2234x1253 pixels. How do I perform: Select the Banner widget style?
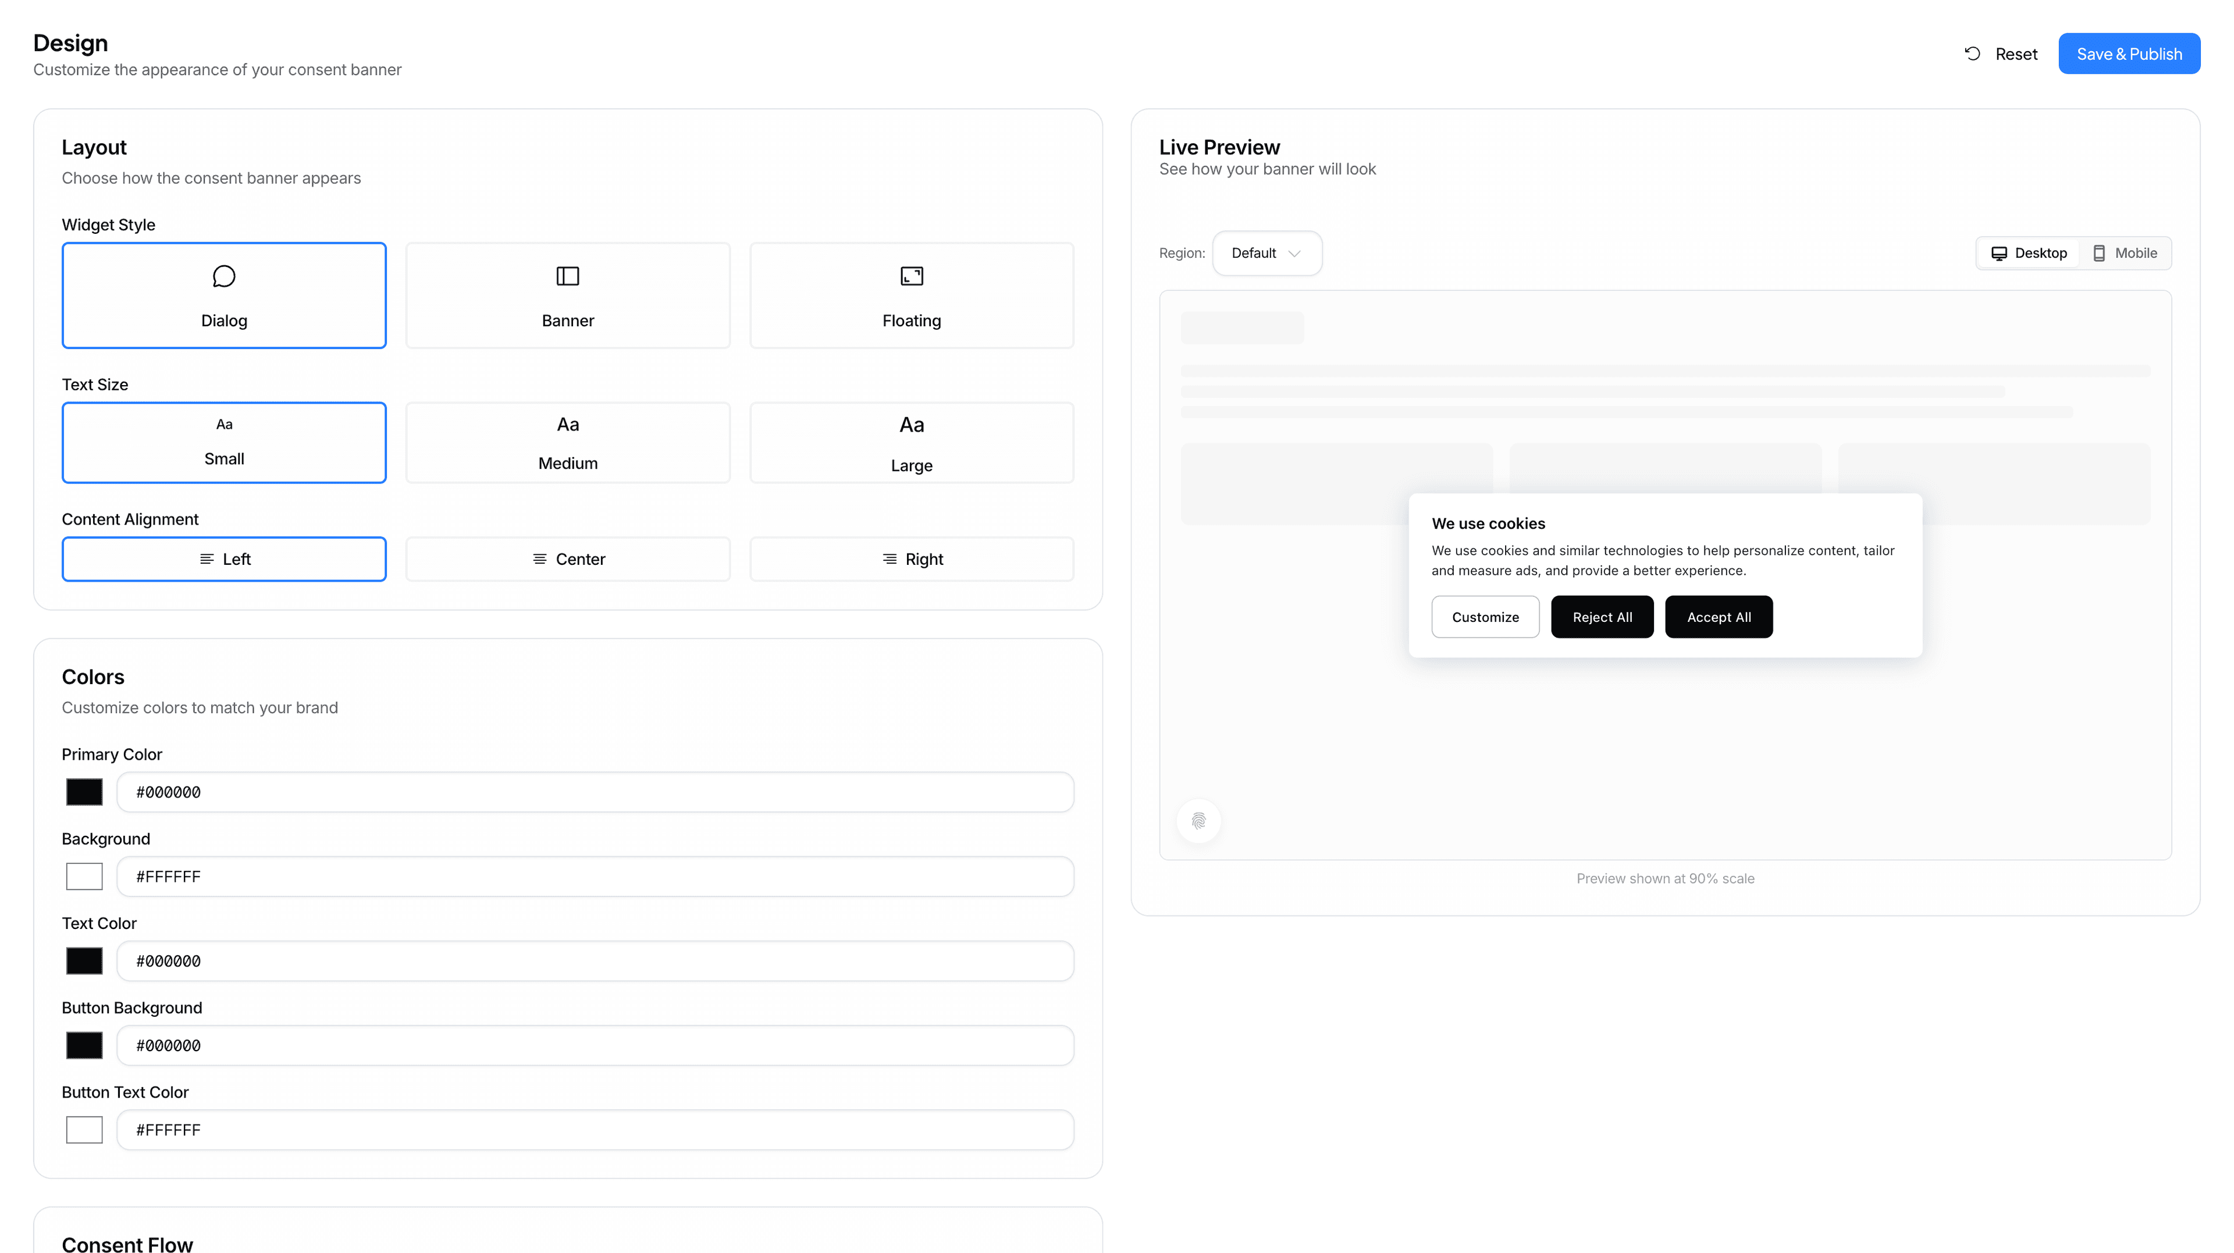(x=568, y=296)
